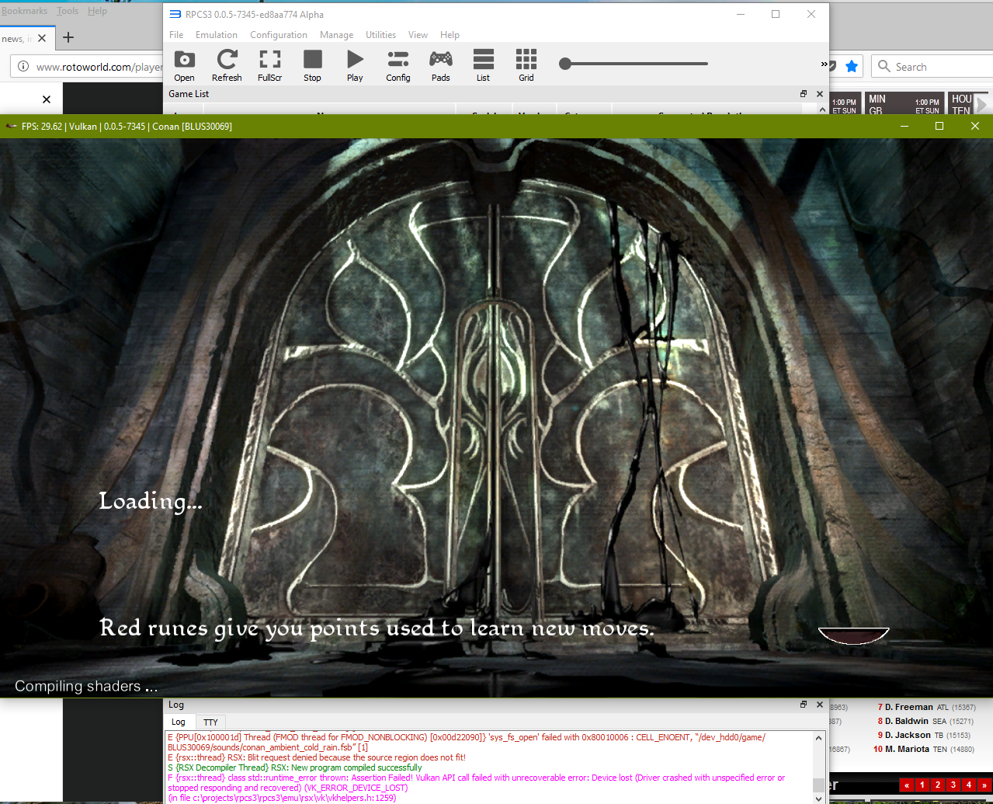Close the browser news tab
This screenshot has height=804, width=993.
click(x=42, y=38)
